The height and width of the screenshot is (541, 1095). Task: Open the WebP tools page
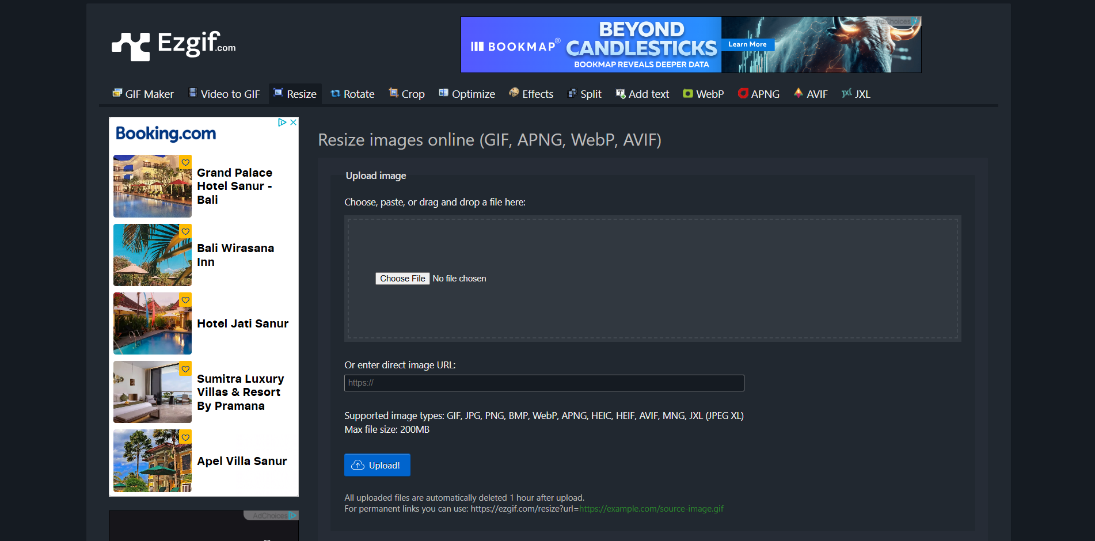coord(704,94)
